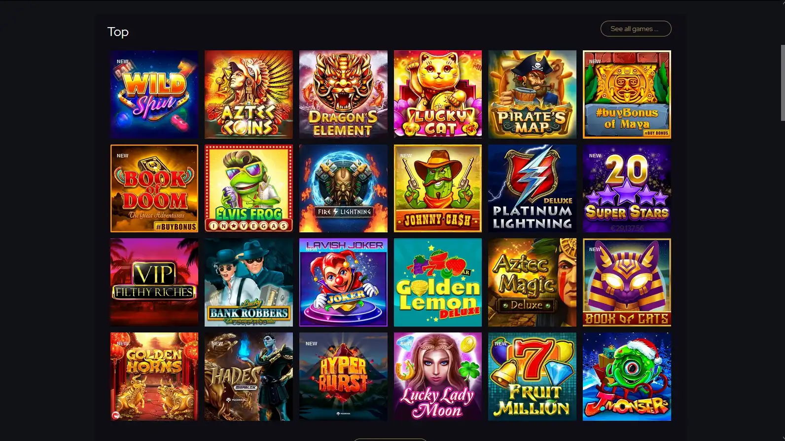Select Elvis Frog in Vegas game
Screen dimensions: 785x441
click(x=249, y=188)
